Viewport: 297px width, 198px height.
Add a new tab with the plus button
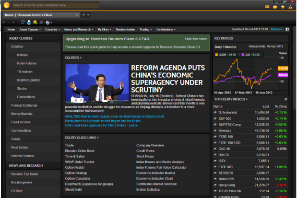84,15
